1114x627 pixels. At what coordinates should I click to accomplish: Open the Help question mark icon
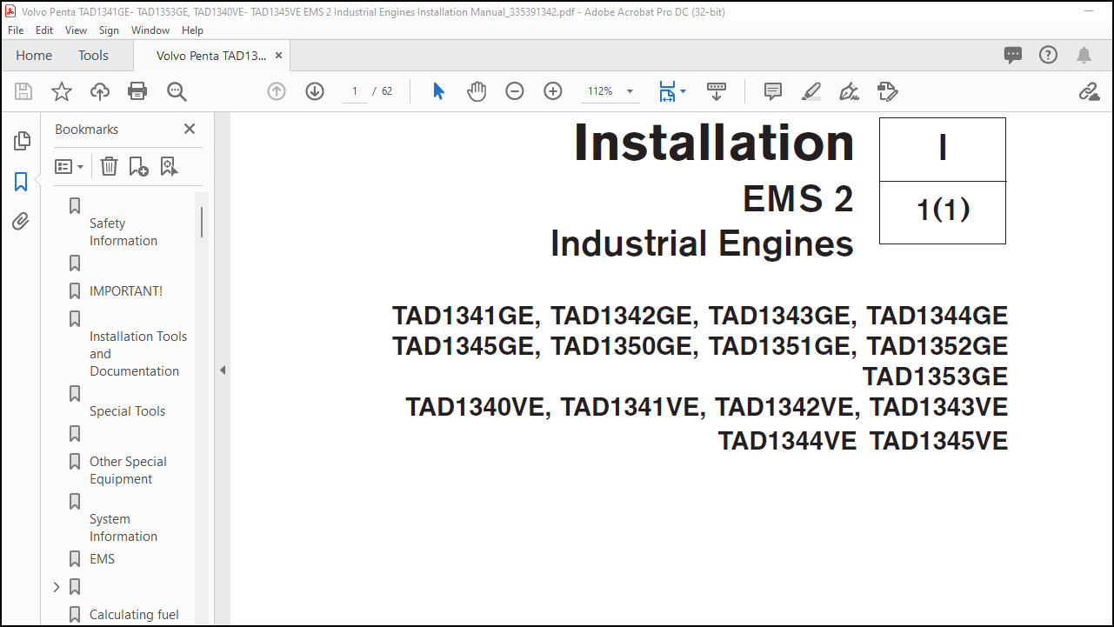pos(1049,55)
